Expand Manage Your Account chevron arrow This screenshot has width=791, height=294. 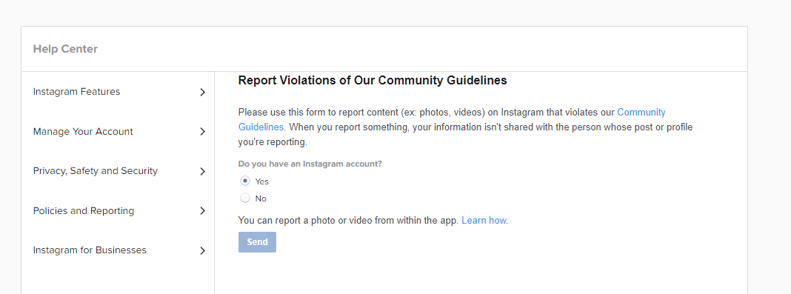(202, 132)
